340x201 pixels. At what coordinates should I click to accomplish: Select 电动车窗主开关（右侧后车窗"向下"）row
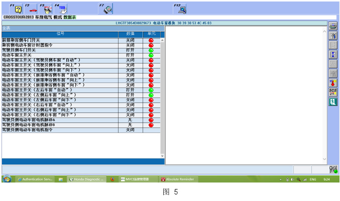[81, 115]
